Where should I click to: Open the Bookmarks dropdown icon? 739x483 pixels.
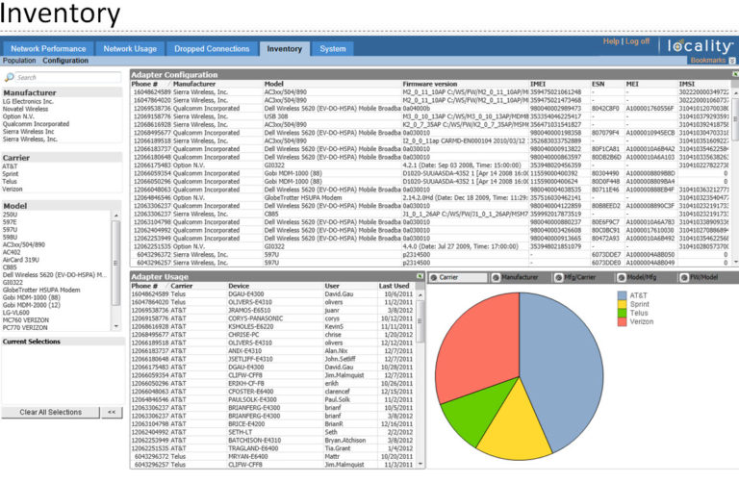tap(732, 61)
